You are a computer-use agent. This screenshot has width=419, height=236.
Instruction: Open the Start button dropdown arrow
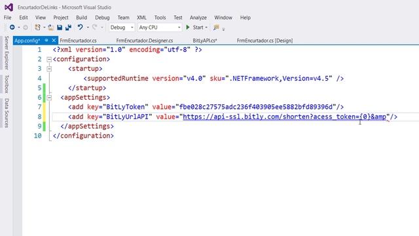pos(206,28)
